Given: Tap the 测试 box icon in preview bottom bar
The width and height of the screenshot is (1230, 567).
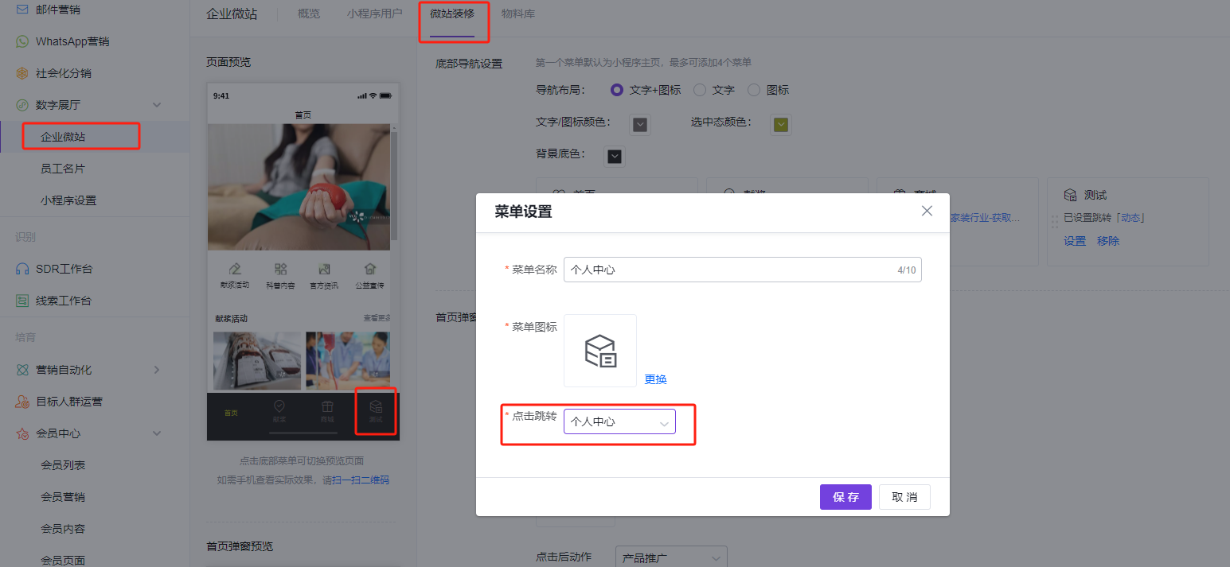Looking at the screenshot, I should 376,406.
